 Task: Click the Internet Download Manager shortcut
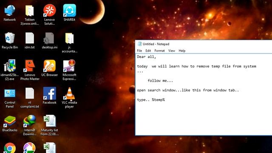tap(30, 125)
